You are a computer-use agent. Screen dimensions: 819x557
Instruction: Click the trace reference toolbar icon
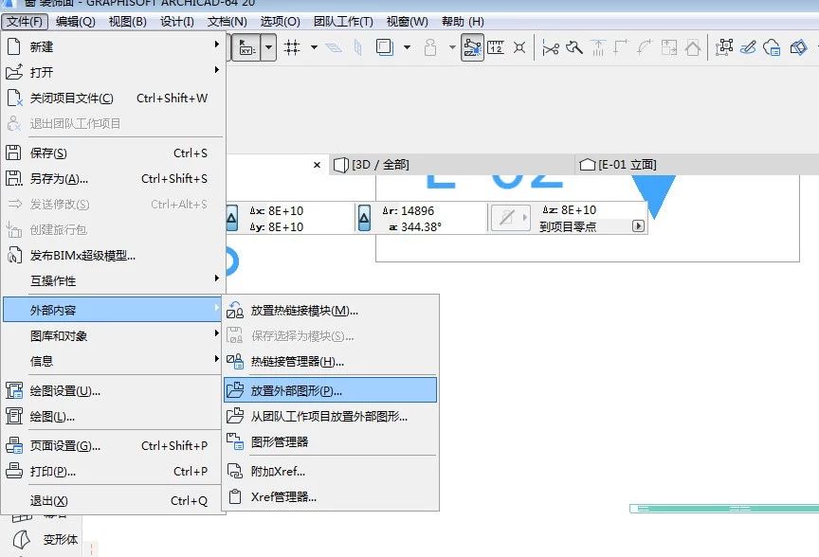click(385, 47)
